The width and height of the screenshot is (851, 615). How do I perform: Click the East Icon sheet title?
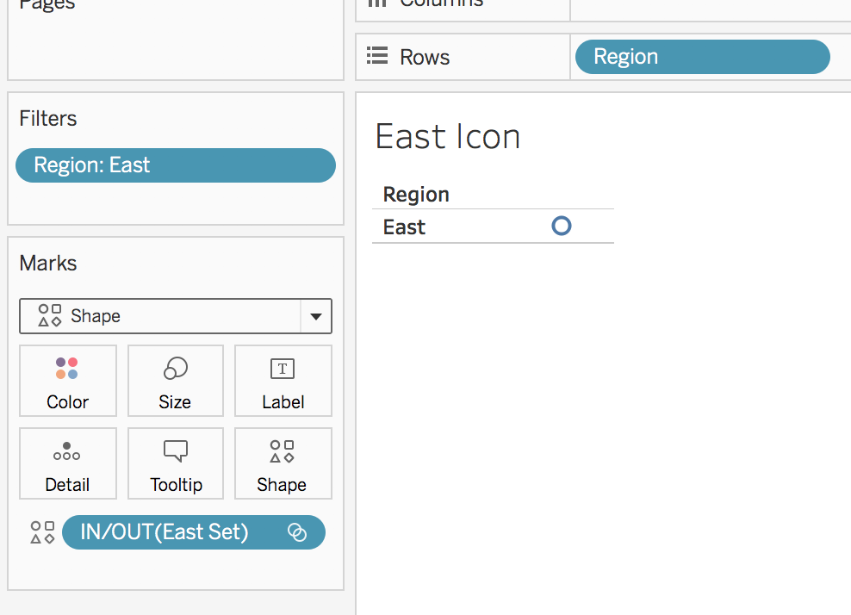point(448,136)
